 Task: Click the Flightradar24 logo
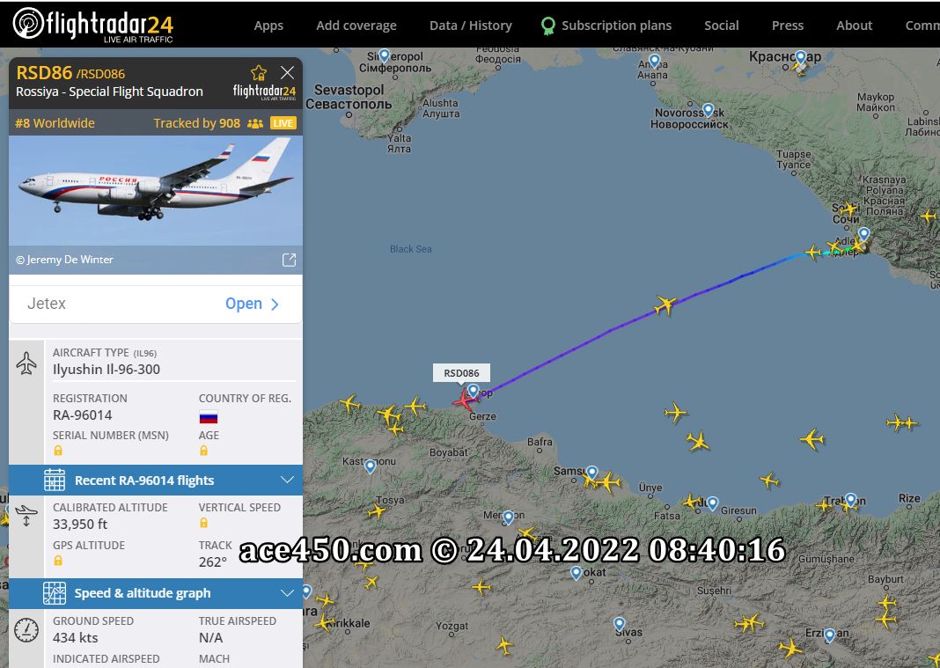(x=93, y=25)
